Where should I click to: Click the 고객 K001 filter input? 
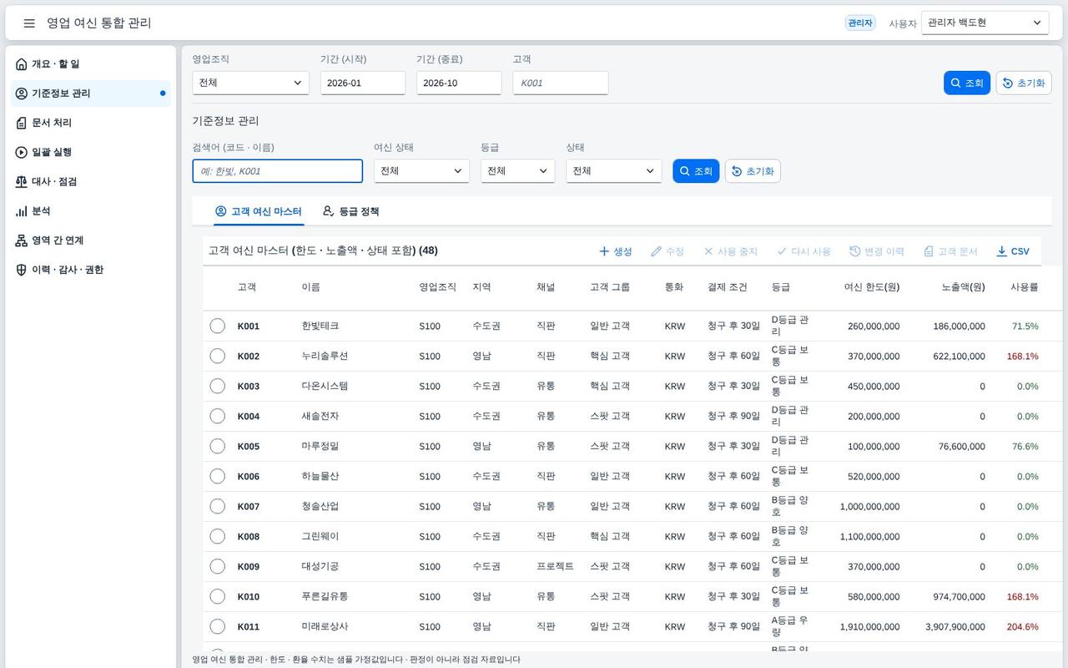[x=561, y=83]
